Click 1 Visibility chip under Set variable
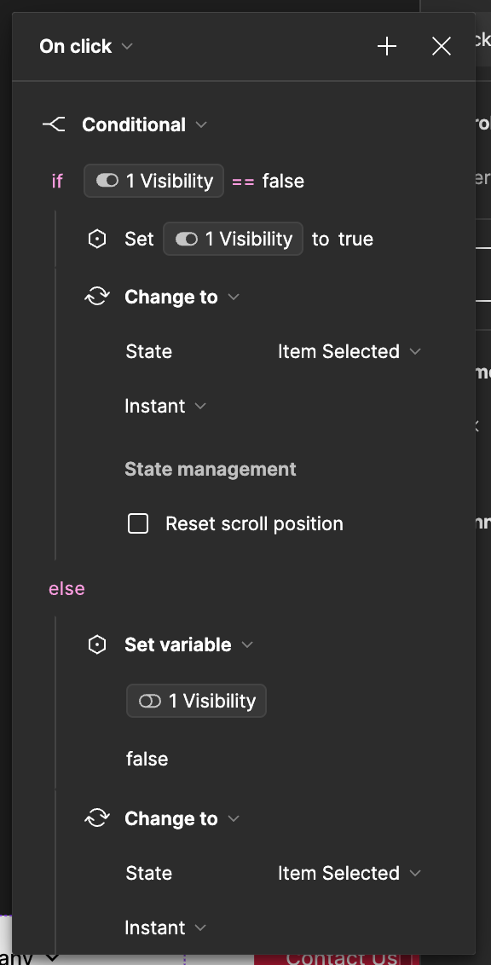Viewport: 491px width, 965px height. pos(196,701)
